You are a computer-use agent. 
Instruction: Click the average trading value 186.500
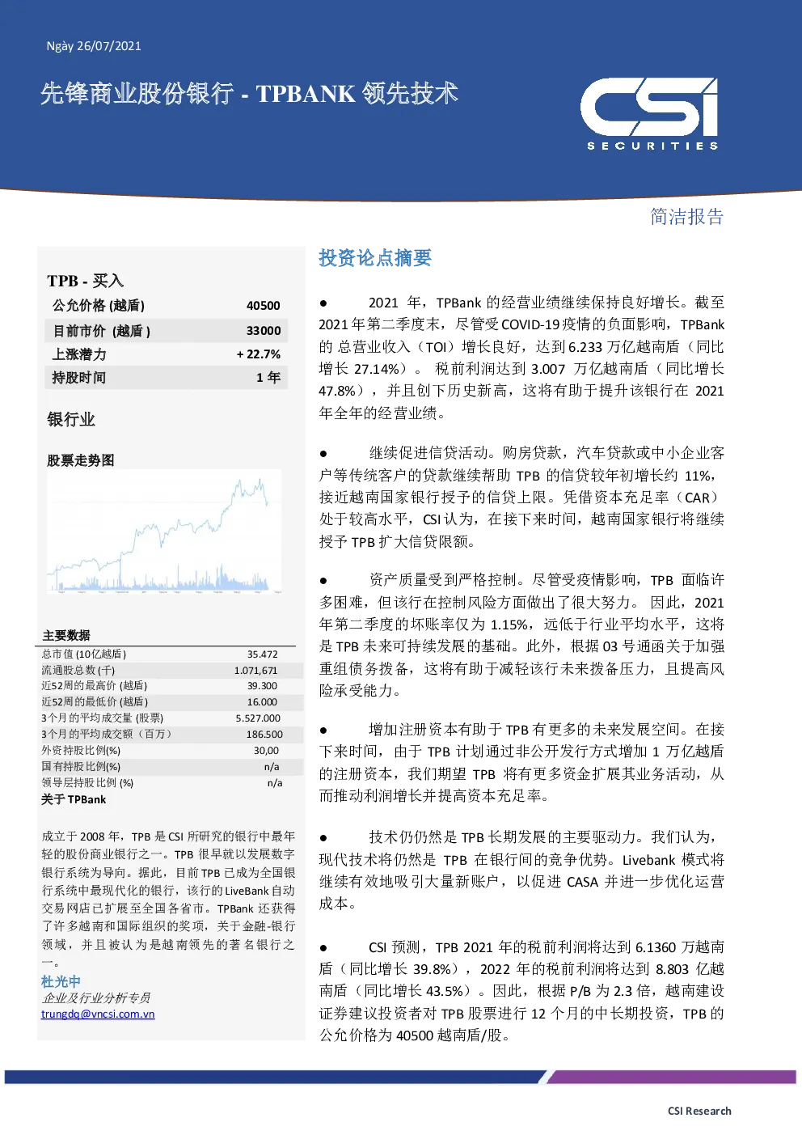point(265,735)
